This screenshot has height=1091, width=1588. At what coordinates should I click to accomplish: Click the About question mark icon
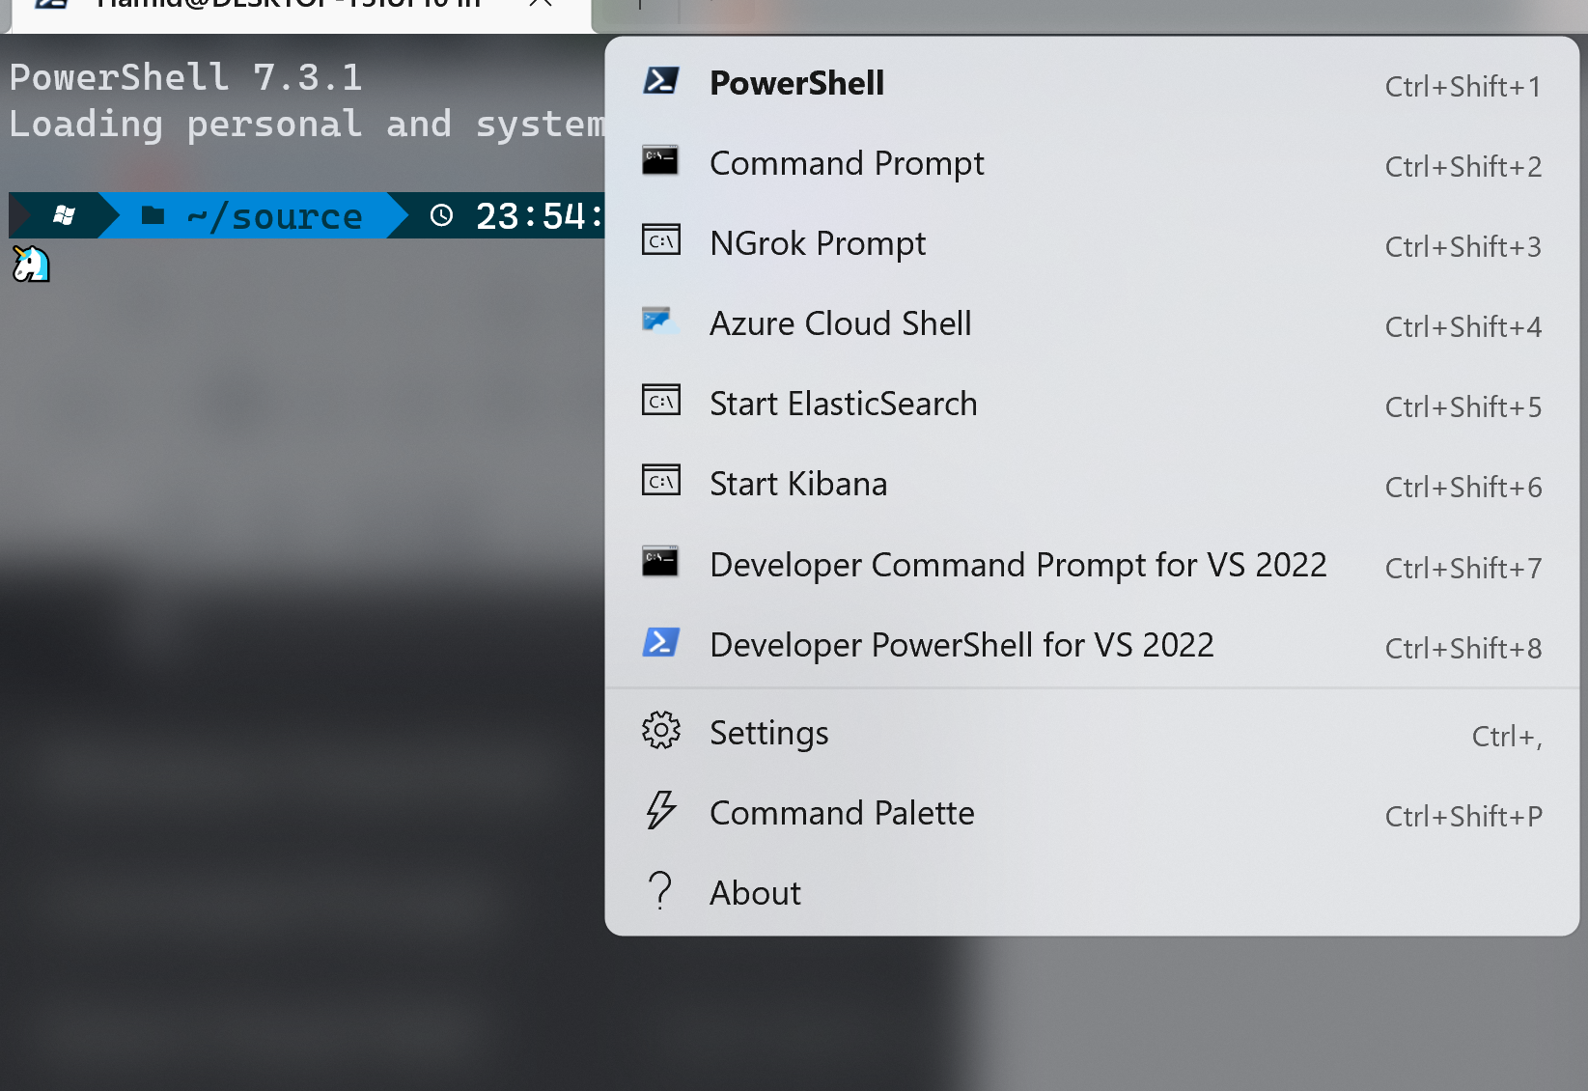tap(660, 890)
